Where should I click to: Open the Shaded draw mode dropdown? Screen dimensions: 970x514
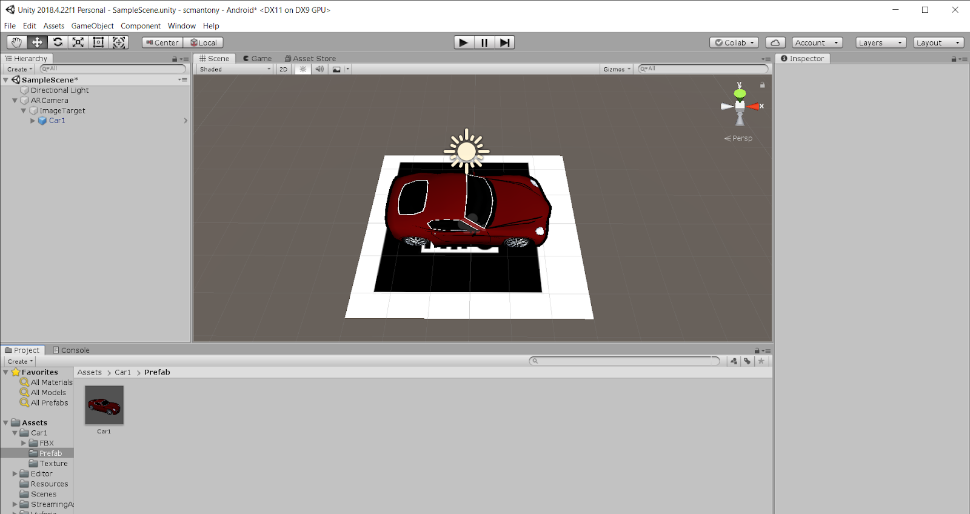coord(235,69)
